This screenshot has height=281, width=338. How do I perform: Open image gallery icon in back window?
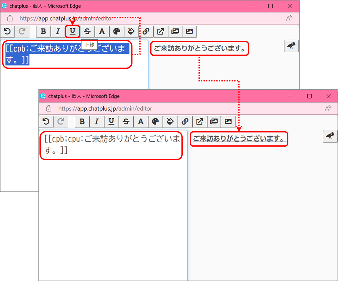[x=175, y=31]
